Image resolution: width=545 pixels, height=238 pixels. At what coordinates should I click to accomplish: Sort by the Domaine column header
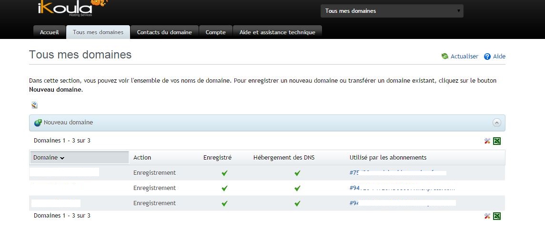(x=49, y=158)
